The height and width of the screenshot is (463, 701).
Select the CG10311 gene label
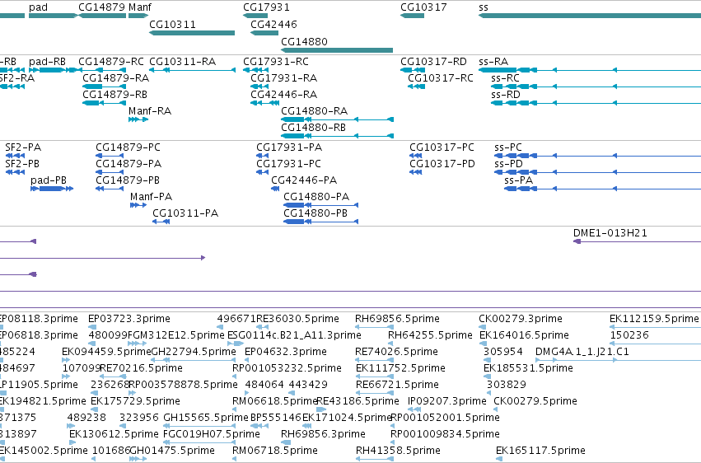point(172,24)
